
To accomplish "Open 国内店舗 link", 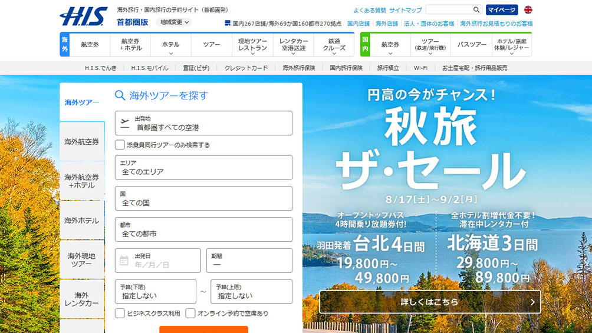I will click(359, 24).
